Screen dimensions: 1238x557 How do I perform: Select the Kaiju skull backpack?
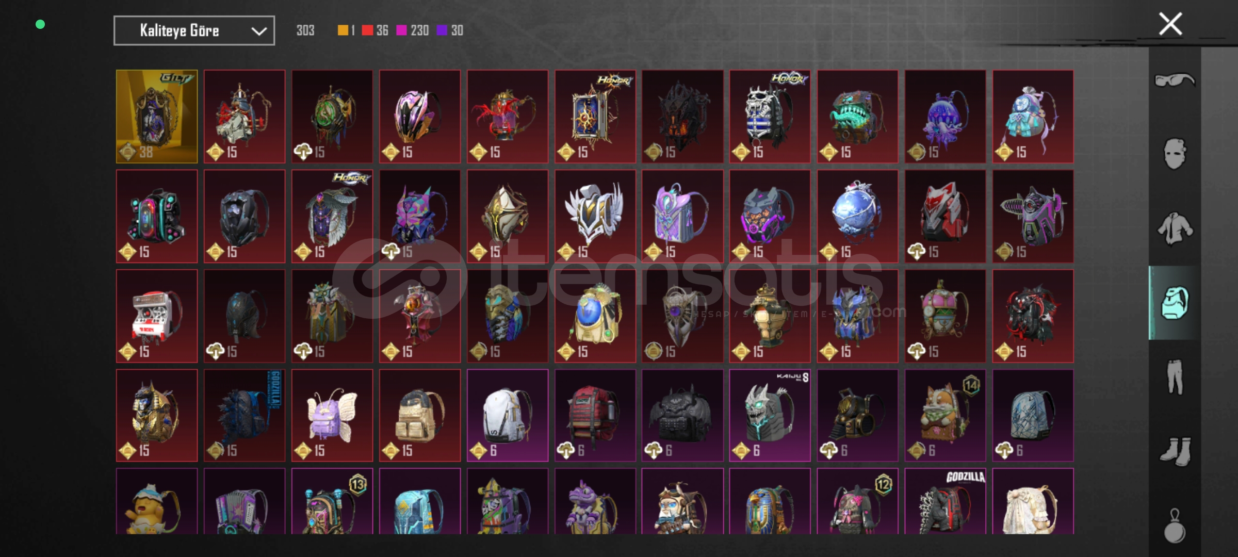tap(770, 415)
